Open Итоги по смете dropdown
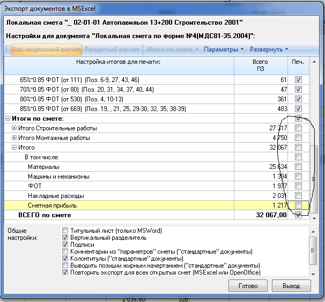325x302 pixels. (x=171, y=50)
